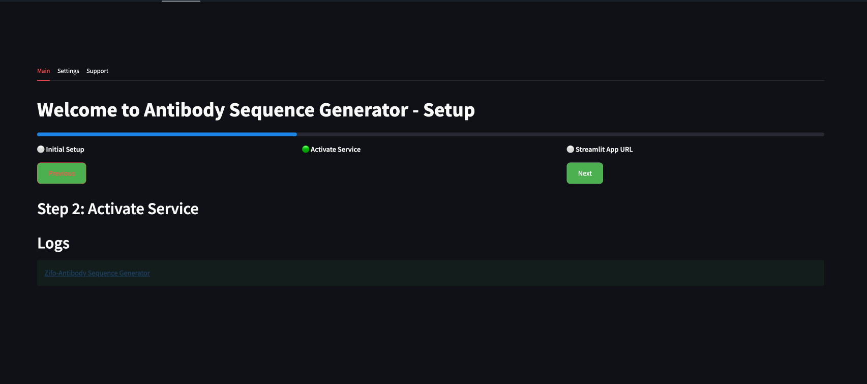Click the Initial Setup step indicator dot
867x384 pixels.
(x=40, y=149)
